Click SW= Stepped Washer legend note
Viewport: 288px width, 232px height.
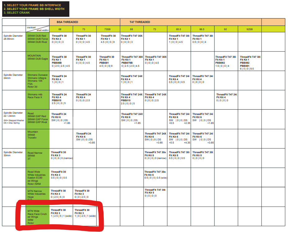point(14,121)
